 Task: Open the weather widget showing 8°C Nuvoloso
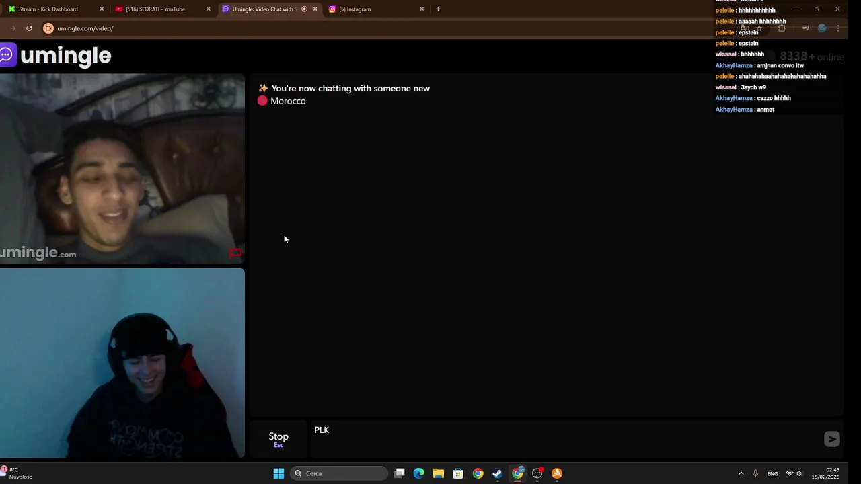[x=17, y=473]
